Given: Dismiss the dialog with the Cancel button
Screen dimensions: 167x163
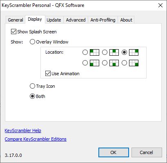Looking at the screenshot, I should [x=147, y=152].
